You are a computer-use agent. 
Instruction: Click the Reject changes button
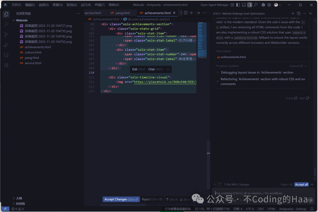click(x=152, y=199)
